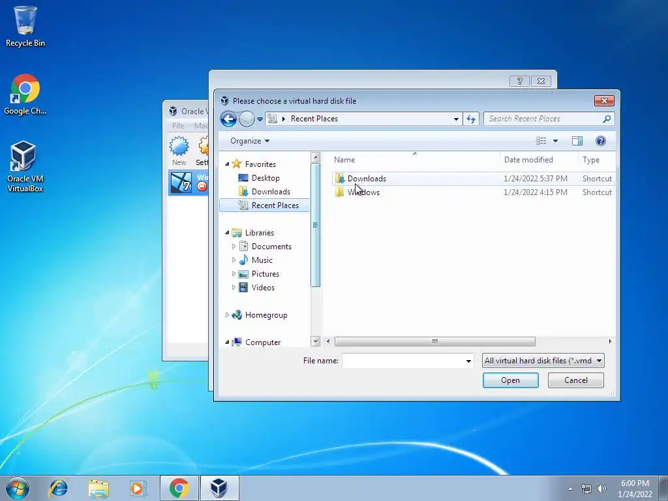This screenshot has height=501, width=668.
Task: Show hidden tray icons arrow
Action: [570, 489]
